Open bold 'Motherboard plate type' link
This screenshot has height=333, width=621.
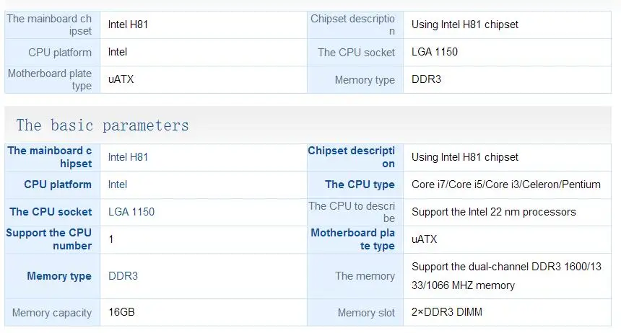pos(353,239)
